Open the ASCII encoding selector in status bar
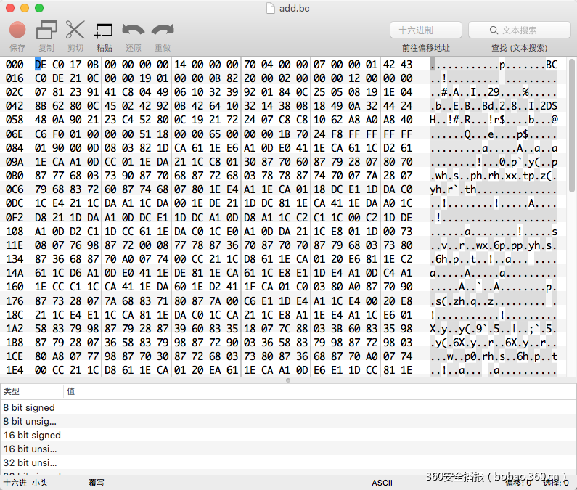 click(382, 483)
